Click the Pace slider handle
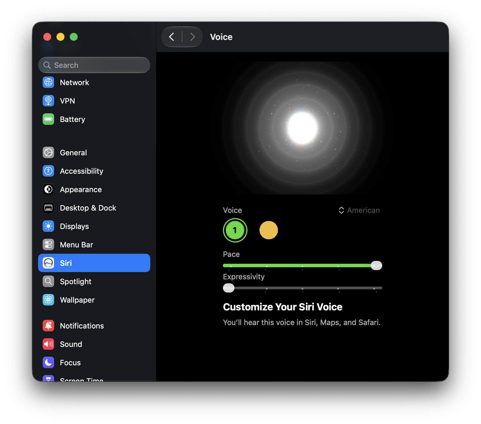The image size is (481, 424). tap(376, 266)
